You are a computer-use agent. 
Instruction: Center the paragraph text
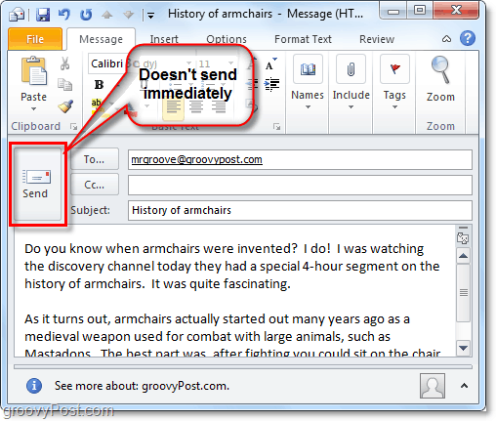[196, 106]
